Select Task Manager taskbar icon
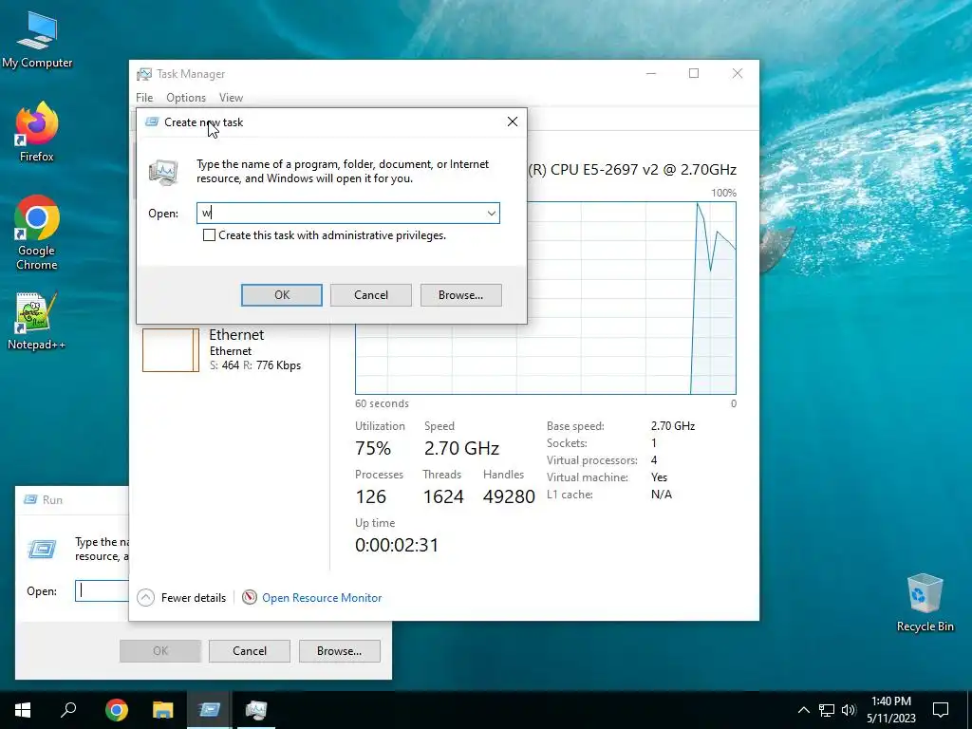Screen dimensions: 972x729 255,710
